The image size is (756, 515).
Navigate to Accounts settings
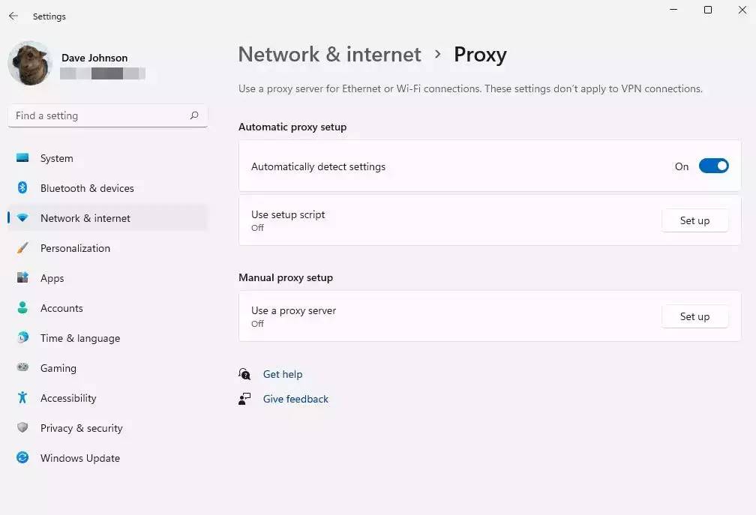pos(61,308)
